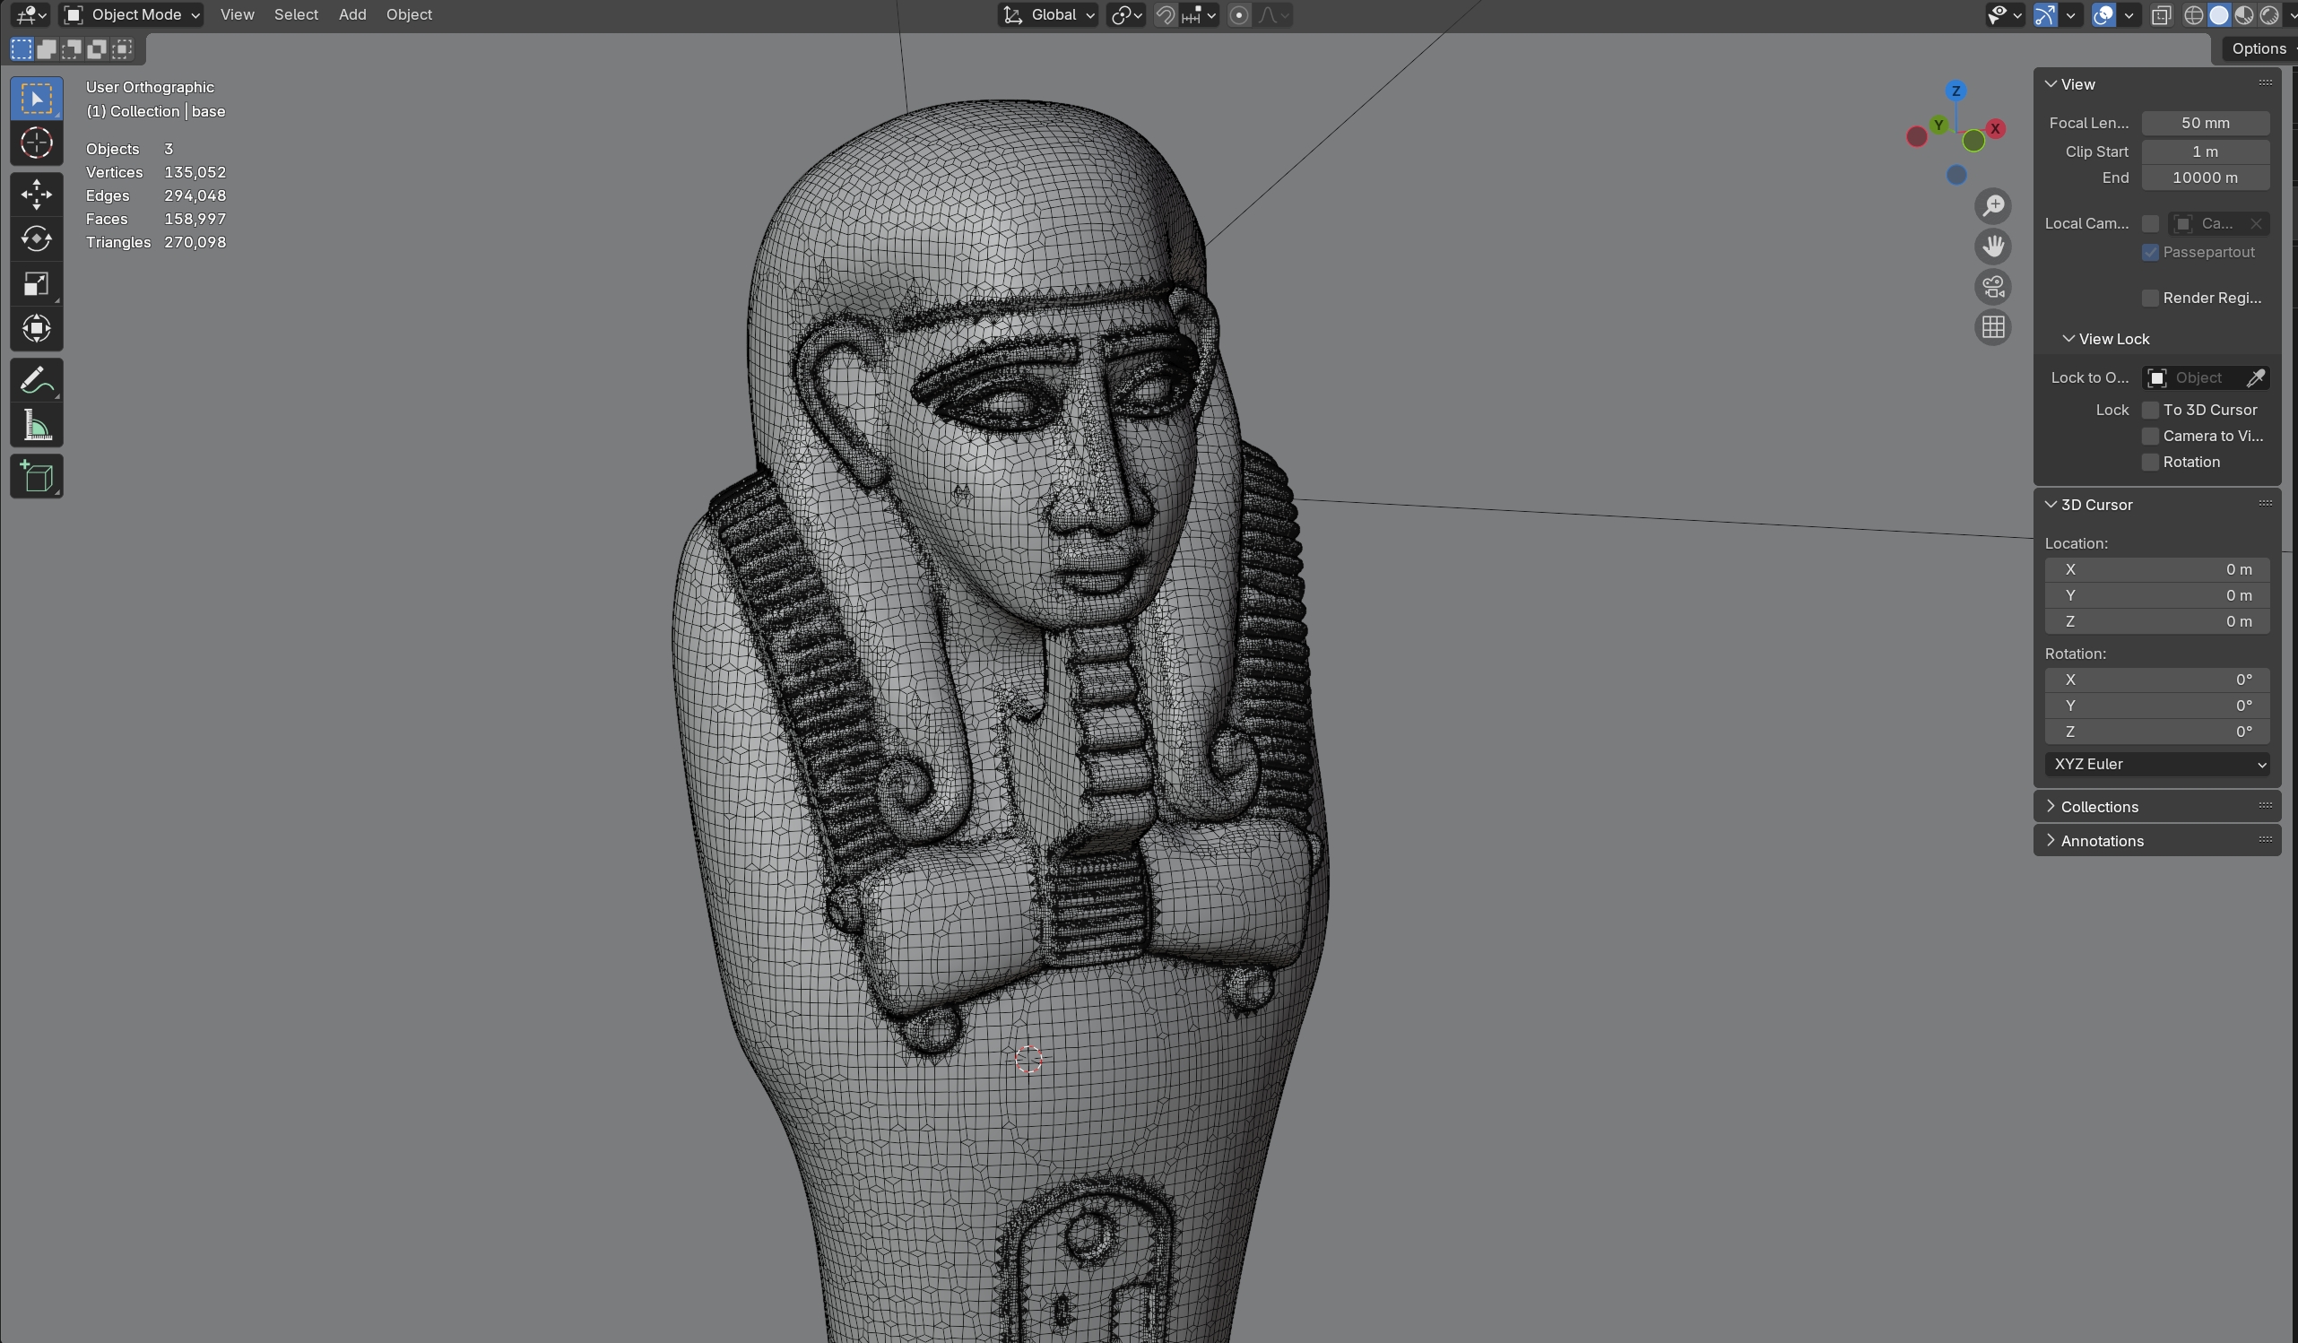Select the Rotate tool
Image resolution: width=2298 pixels, height=1343 pixels.
tap(37, 238)
